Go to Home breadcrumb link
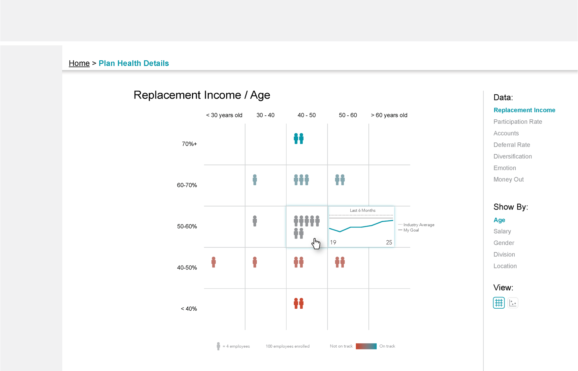The height and width of the screenshot is (371, 578). [79, 63]
